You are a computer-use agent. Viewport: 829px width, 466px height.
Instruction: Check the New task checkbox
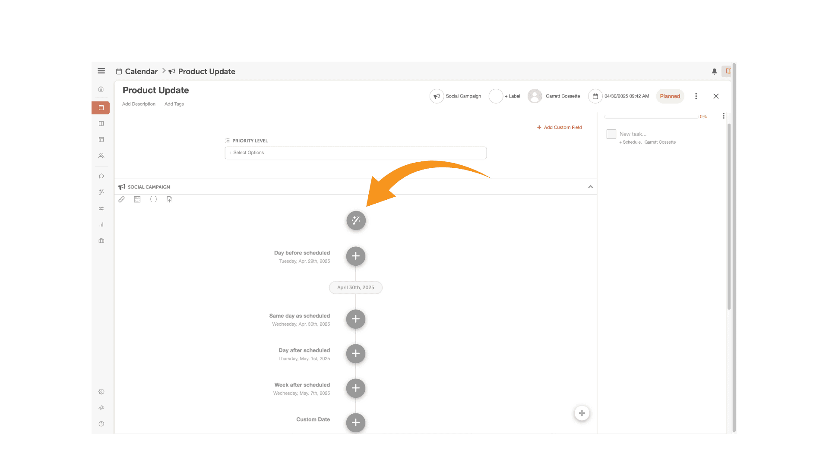(x=611, y=134)
